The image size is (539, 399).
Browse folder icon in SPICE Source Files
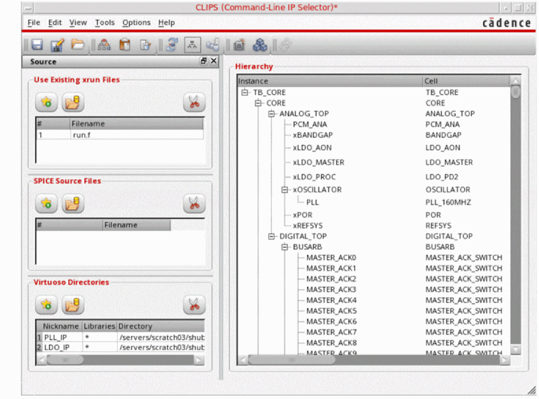[x=73, y=204]
